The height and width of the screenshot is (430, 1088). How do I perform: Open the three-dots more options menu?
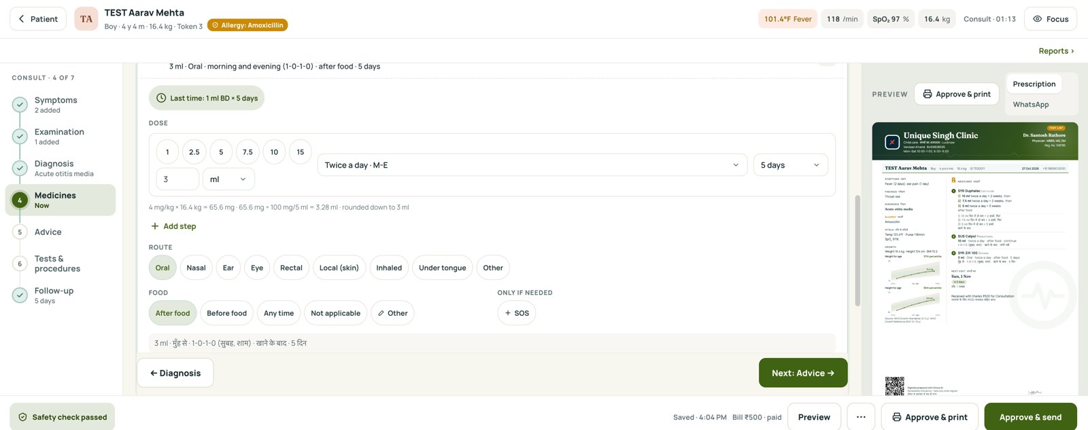(861, 417)
